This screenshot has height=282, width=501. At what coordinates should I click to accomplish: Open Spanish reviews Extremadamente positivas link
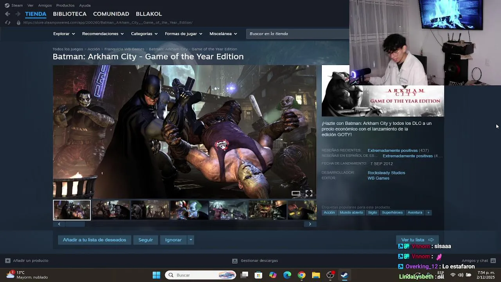tap(408, 156)
